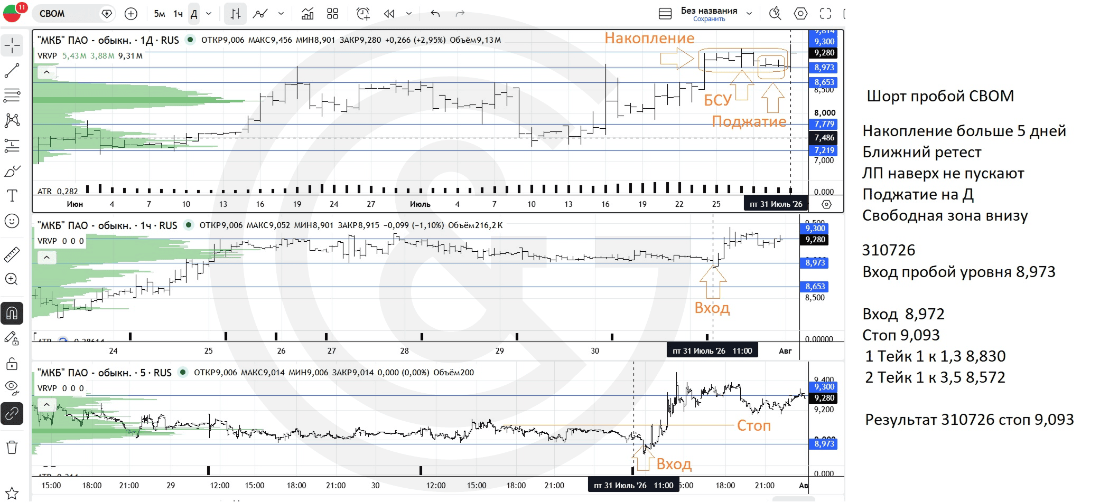The image size is (1109, 503).
Task: Remove drawings with the trash icon
Action: coord(12,448)
